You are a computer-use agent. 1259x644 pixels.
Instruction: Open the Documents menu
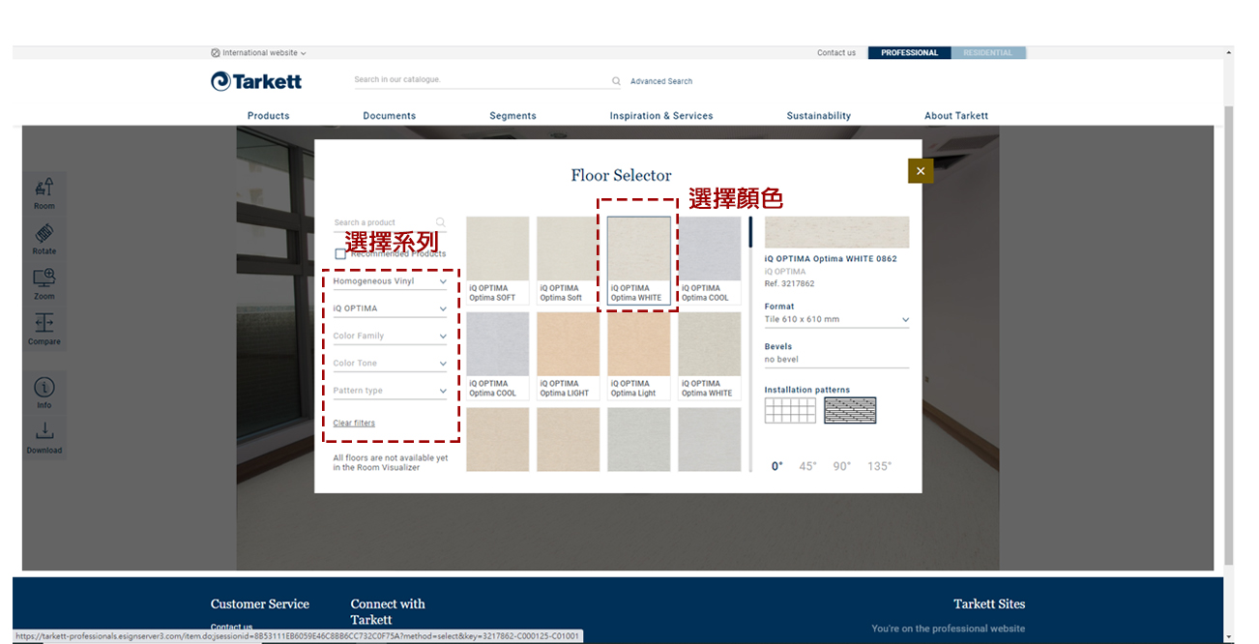[x=390, y=116]
